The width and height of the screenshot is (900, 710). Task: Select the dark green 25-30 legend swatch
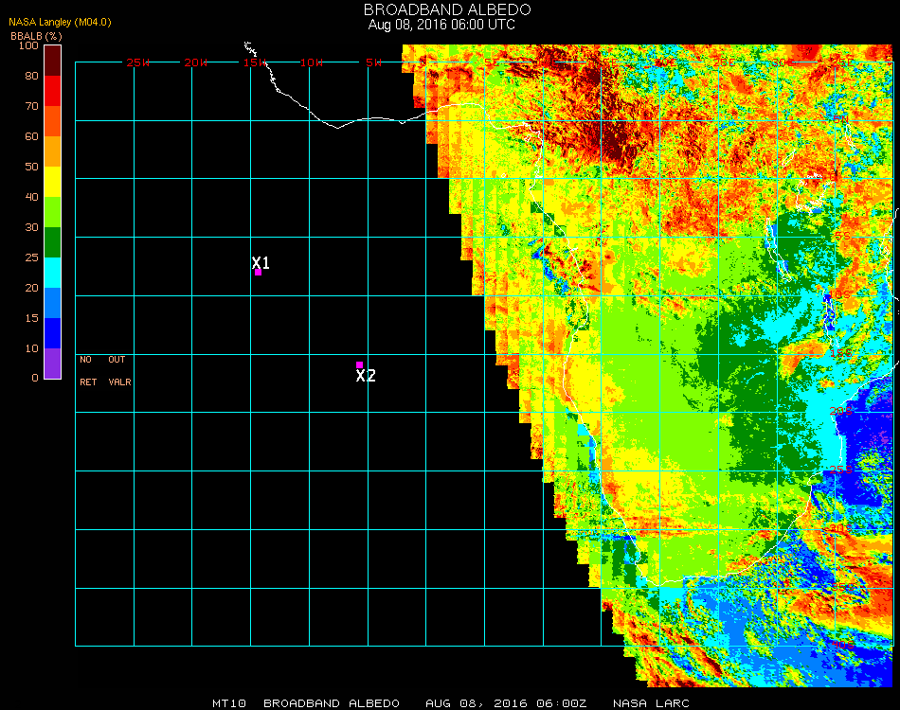coord(53,242)
